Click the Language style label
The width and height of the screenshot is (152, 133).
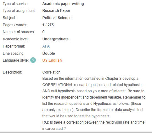tap(16, 60)
